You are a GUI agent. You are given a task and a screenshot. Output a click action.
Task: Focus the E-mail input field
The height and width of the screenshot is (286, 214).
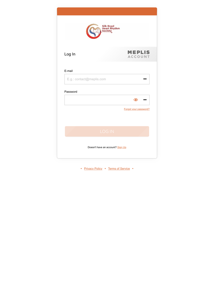click(107, 79)
